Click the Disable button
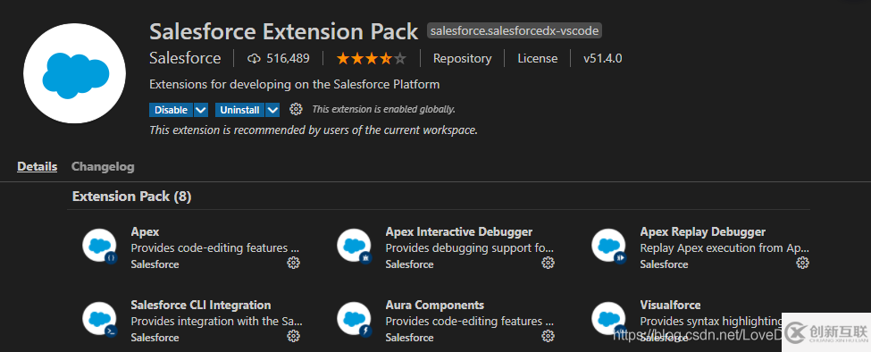This screenshot has height=352, width=871. 172,110
